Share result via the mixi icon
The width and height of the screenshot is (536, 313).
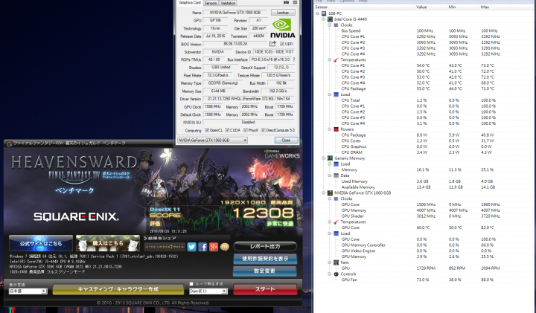225,247
